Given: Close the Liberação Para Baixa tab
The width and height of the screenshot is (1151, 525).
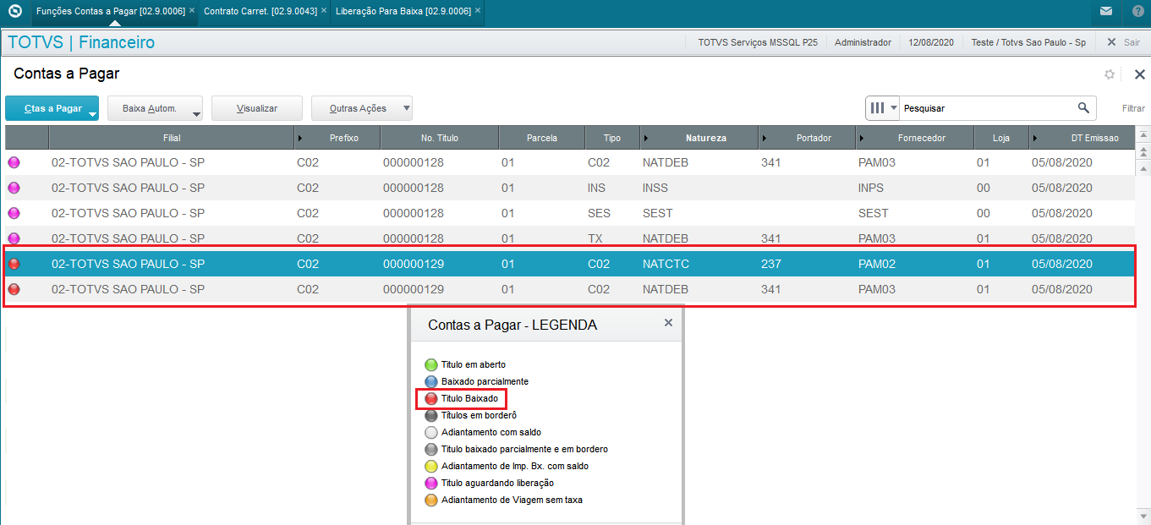Looking at the screenshot, I should pos(478,11).
